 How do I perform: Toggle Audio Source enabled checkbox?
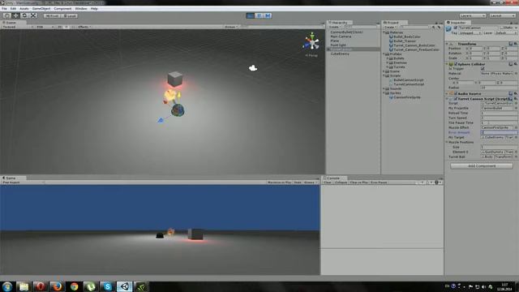(x=456, y=94)
